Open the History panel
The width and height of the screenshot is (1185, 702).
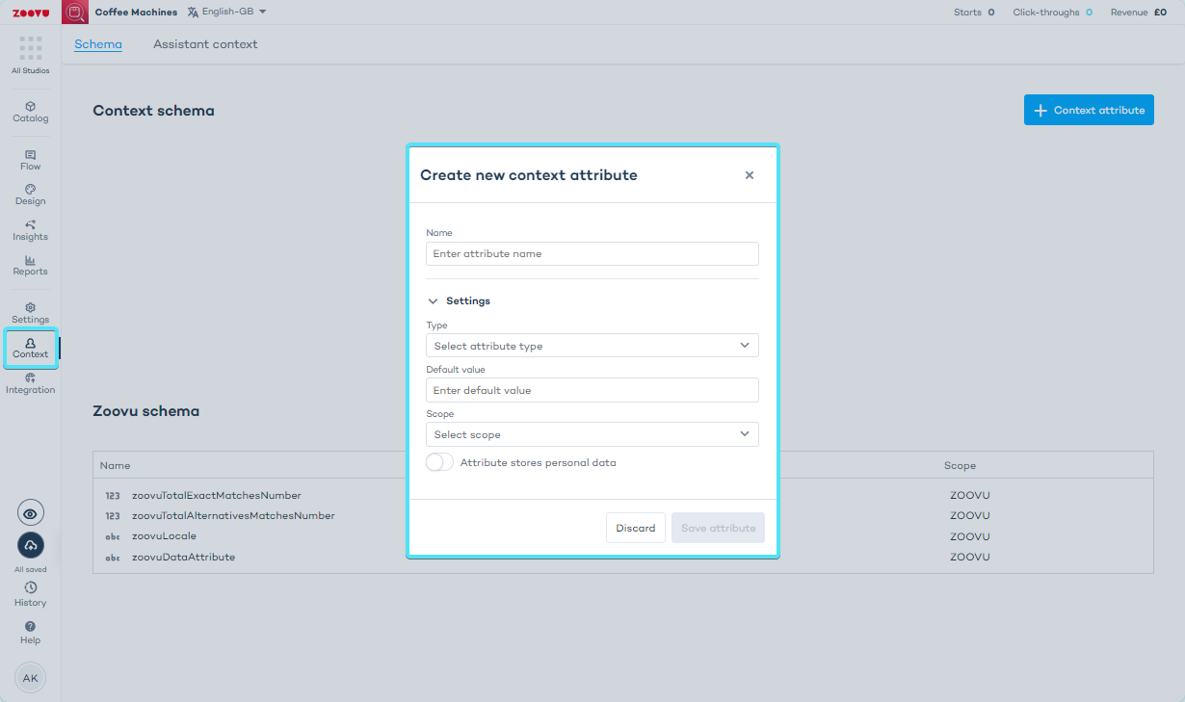coord(30,594)
